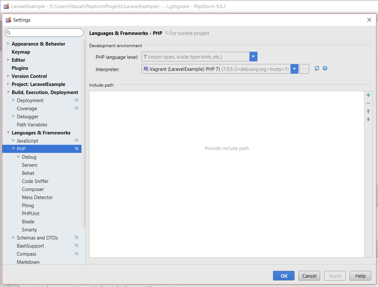The image size is (378, 287).
Task: Expand the JavaScript node arrow
Action: pyautogui.click(x=14, y=141)
